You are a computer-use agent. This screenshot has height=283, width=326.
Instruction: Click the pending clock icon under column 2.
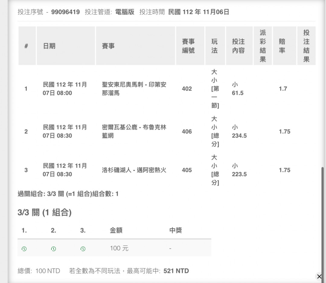[x=53, y=249]
